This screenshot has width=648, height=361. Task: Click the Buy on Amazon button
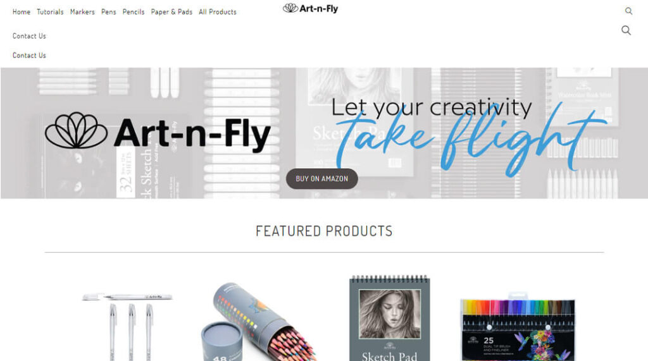click(322, 179)
